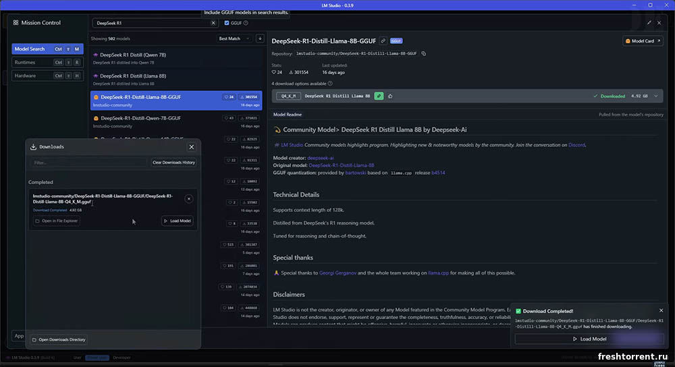This screenshot has height=367, width=675.
Task: Clear the DeepSeek R1 search text
Action: coord(213,23)
